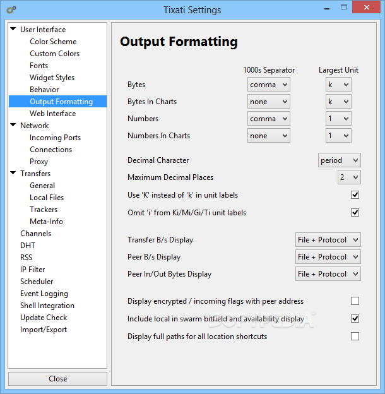Viewport: 385px width, 394px height.
Task: Select IP Filter in the sidebar
Action: tap(32, 270)
